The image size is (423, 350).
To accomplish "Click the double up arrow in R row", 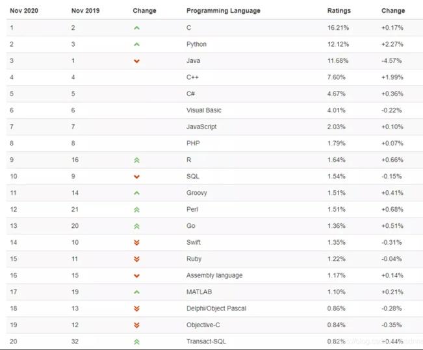I will [x=136, y=160].
